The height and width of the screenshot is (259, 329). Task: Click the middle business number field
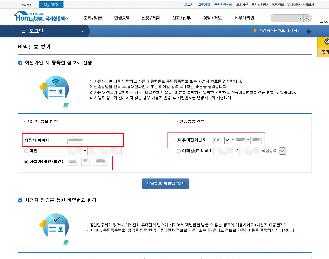[x=85, y=162]
